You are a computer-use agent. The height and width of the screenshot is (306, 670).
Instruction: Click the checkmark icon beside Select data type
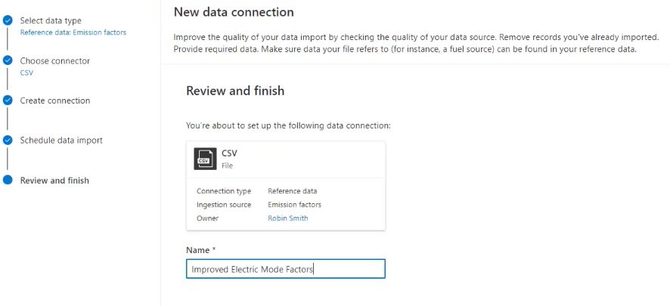(x=8, y=20)
